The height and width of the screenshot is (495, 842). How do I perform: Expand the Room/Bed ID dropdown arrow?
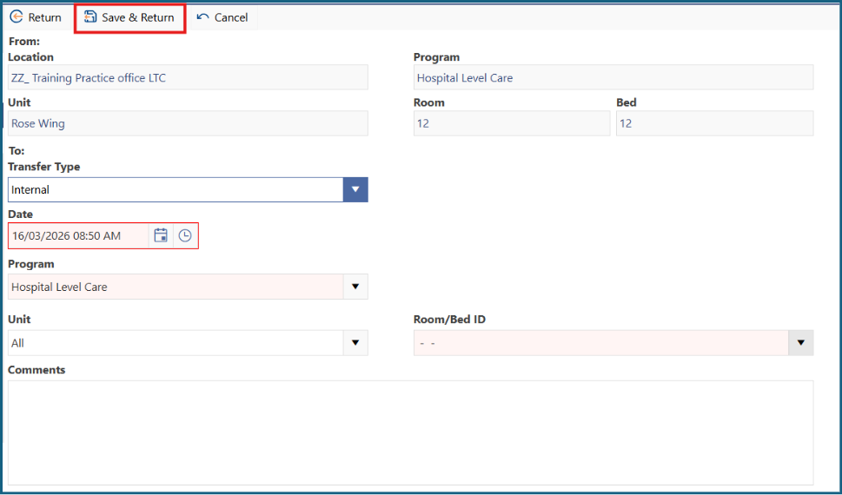[x=800, y=343]
